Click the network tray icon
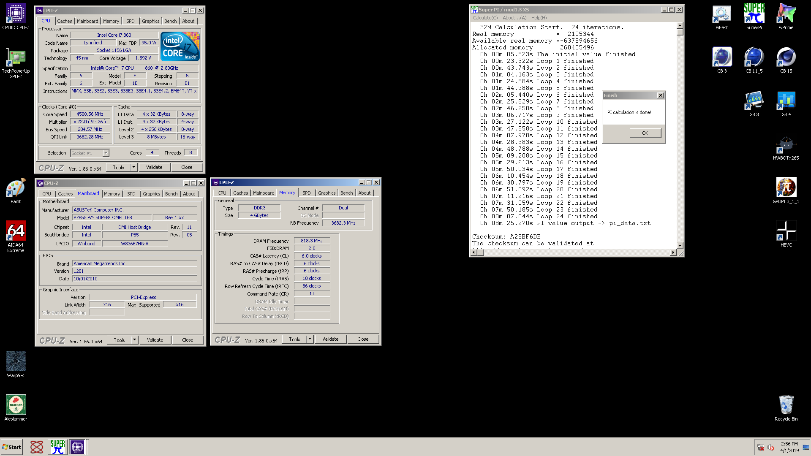811x456 pixels. click(761, 447)
